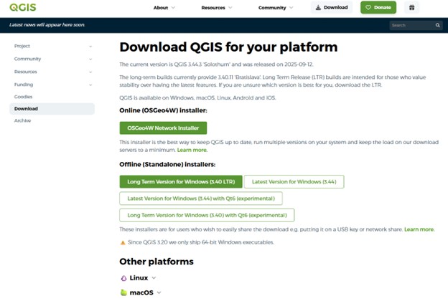The height and width of the screenshot is (301, 448).
Task: Open the Learn more link under Offline installers
Action: click(419, 229)
